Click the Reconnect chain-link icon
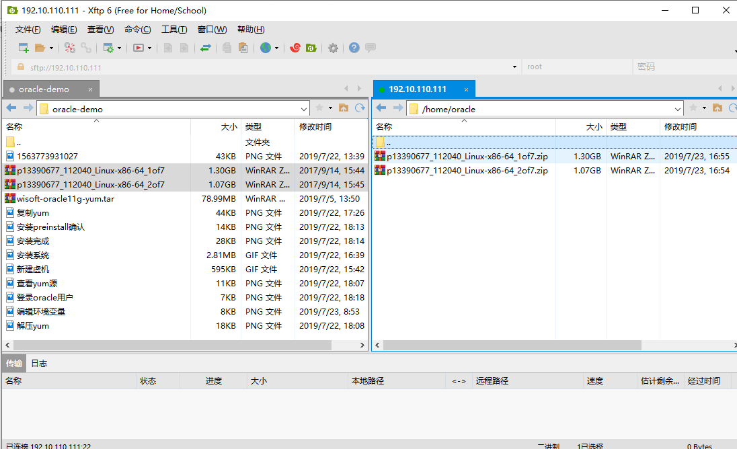Screen dimensions: 737x449 coord(86,48)
